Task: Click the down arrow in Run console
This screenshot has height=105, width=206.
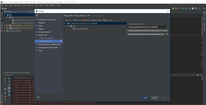Action: coord(9,82)
